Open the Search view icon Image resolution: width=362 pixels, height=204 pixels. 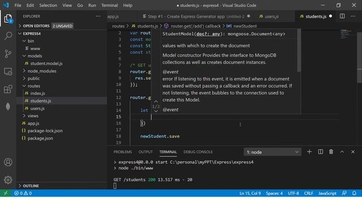pyautogui.click(x=8, y=36)
